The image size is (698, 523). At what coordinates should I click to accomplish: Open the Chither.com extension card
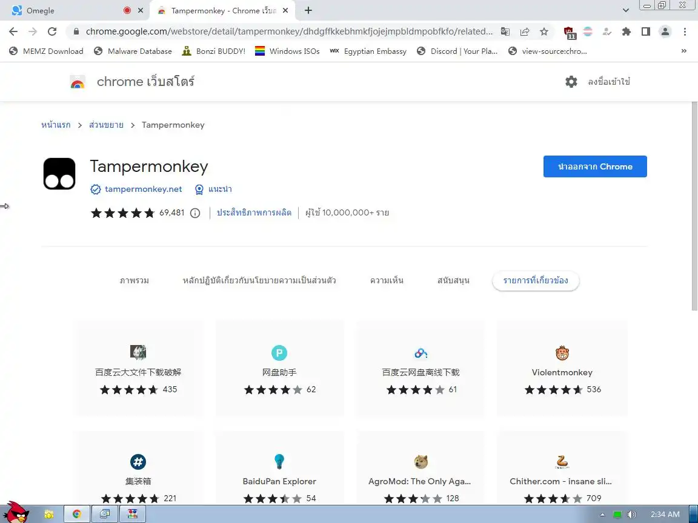[x=562, y=468]
